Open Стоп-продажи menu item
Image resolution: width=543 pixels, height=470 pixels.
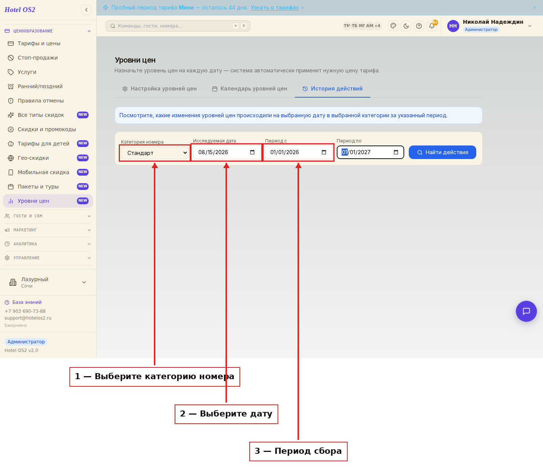(x=48, y=58)
